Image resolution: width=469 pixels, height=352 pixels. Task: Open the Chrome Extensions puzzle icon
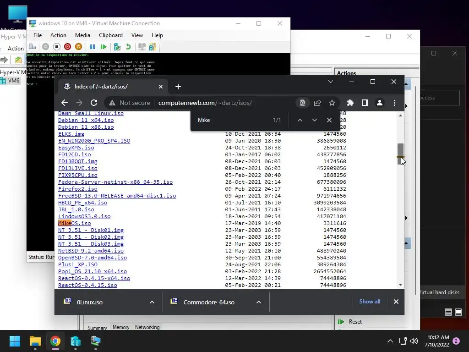[x=350, y=103]
